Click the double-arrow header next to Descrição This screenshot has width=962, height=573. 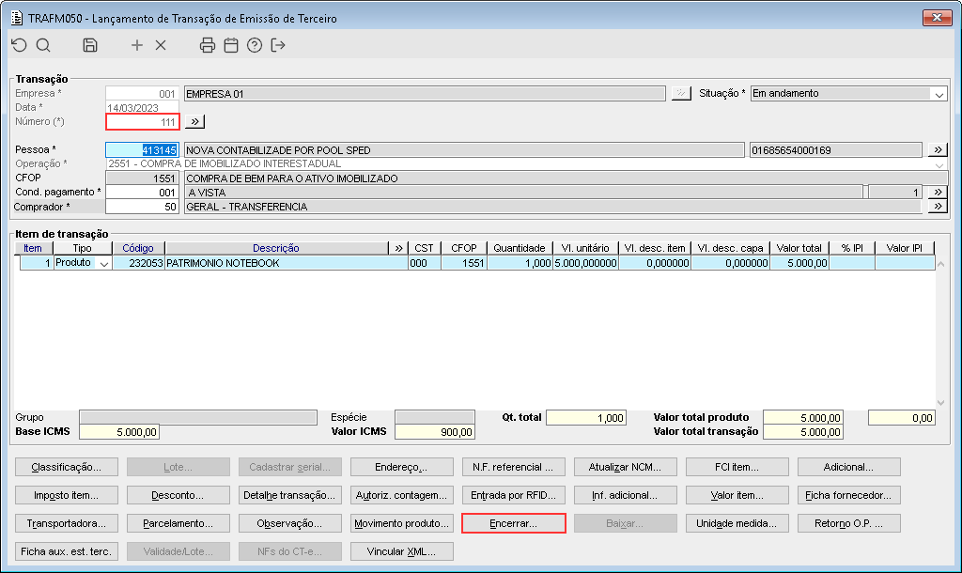(x=398, y=248)
